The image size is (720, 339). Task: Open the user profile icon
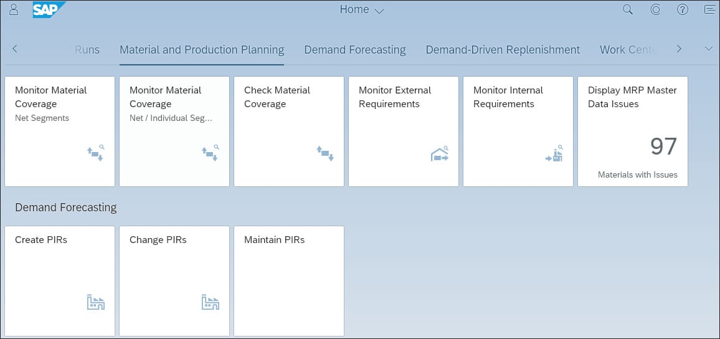[x=14, y=9]
